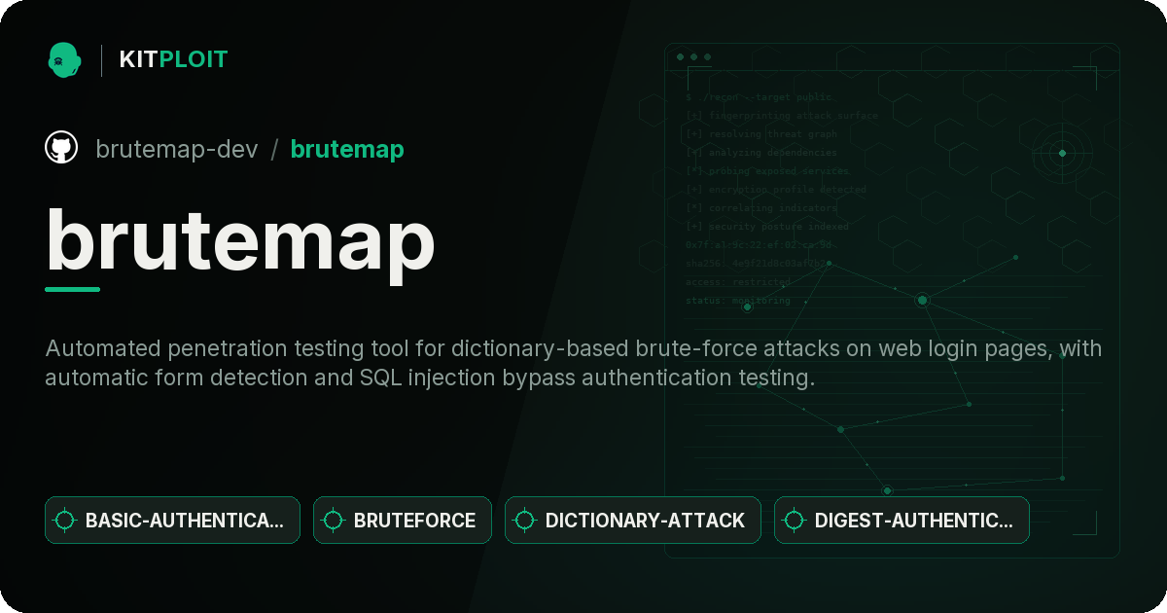Open the GitHub octocat icon

(61, 148)
